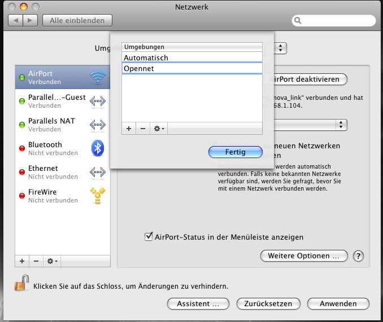Select the AirPort service row
This screenshot has height=322, width=383.
[63, 77]
